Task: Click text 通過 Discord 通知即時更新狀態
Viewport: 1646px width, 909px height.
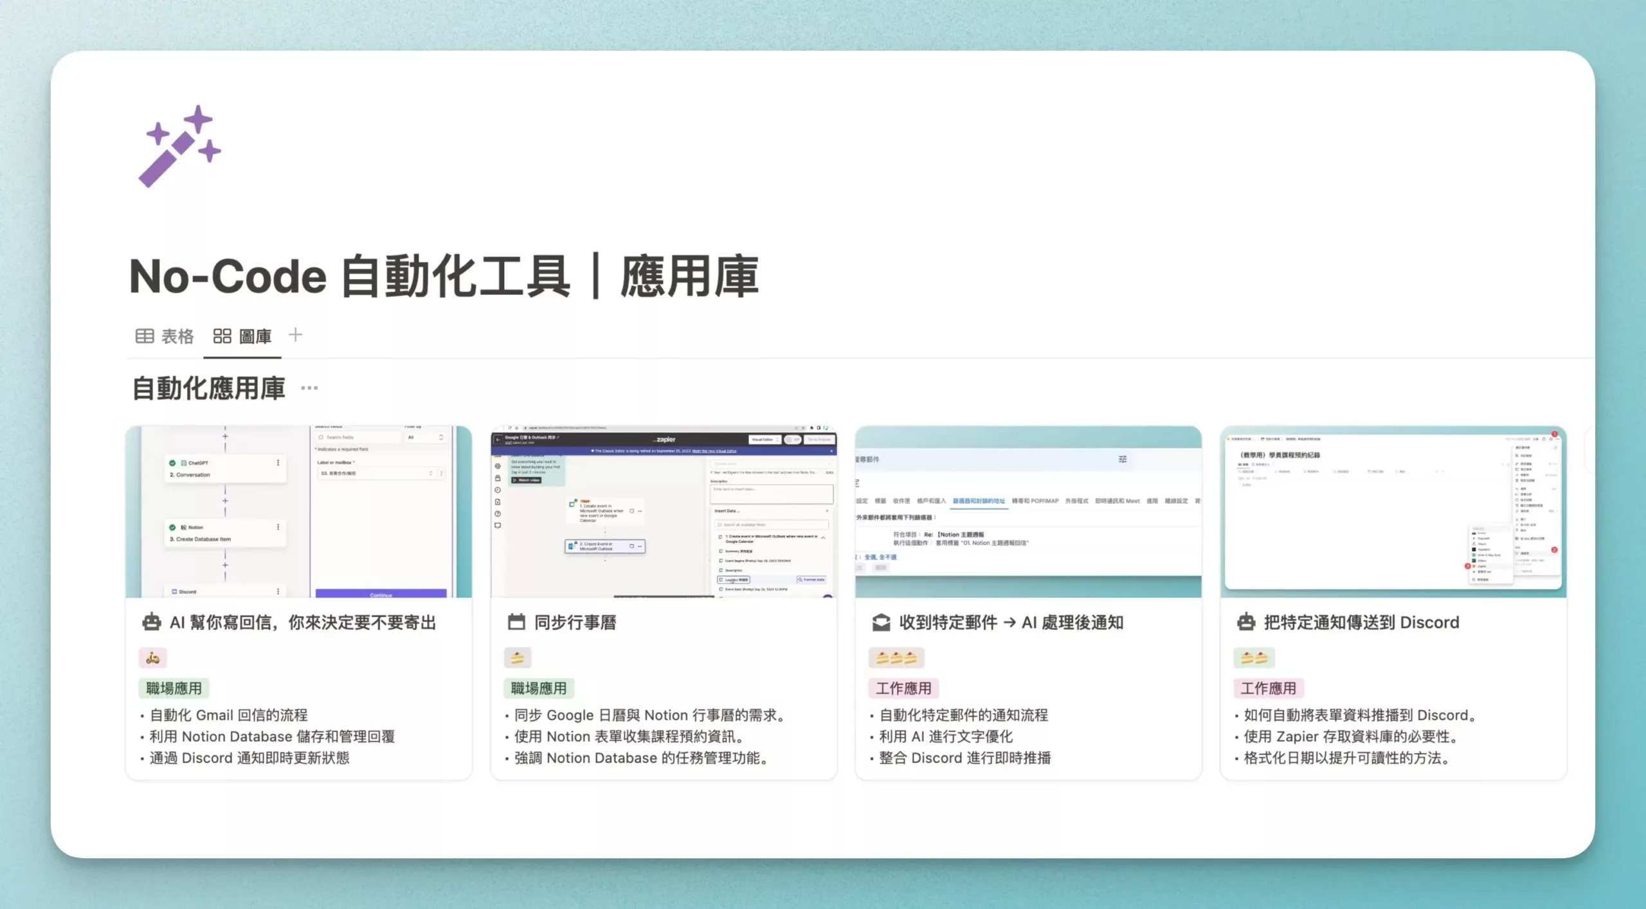Action: [x=249, y=758]
